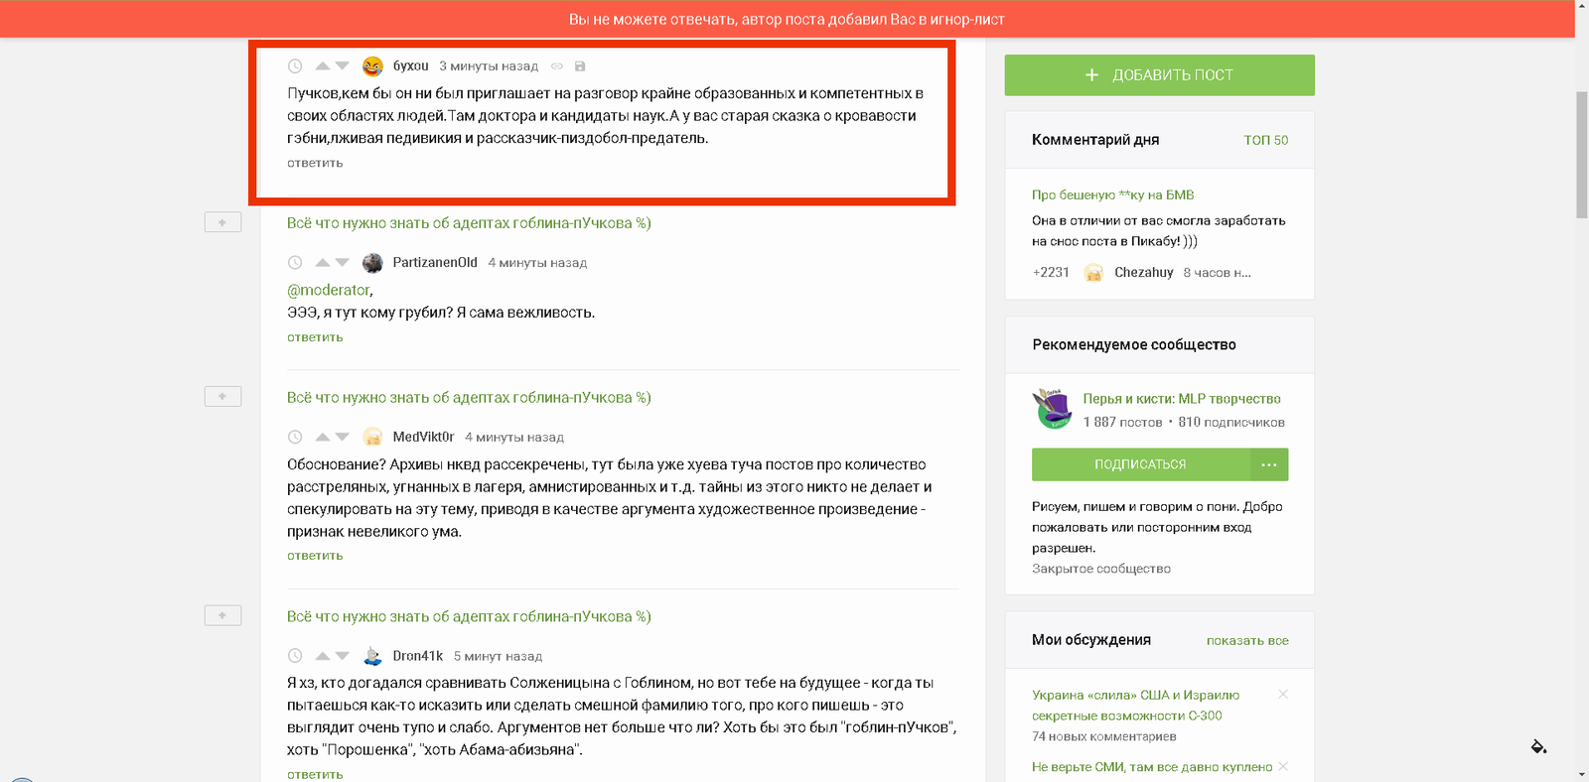Upvote the comment by 6yxou
The width and height of the screenshot is (1589, 782).
tap(322, 65)
